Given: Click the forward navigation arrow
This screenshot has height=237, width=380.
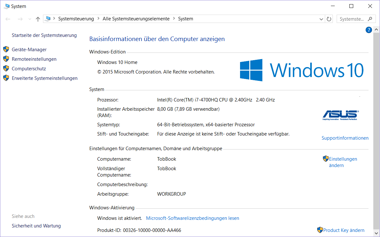Looking at the screenshot, I should tap(20, 19).
